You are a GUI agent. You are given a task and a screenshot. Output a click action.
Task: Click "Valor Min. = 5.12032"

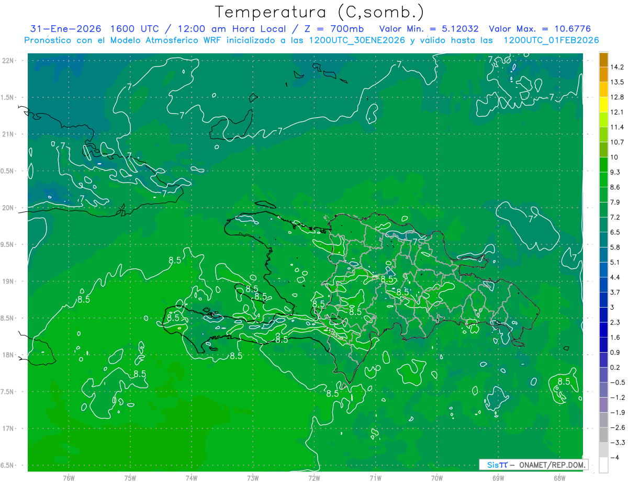pyautogui.click(x=429, y=29)
